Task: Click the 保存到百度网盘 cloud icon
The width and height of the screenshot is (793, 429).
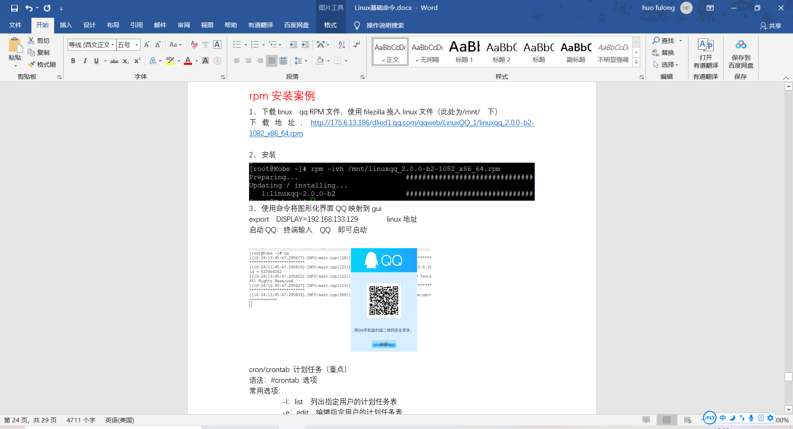Action: [x=740, y=44]
